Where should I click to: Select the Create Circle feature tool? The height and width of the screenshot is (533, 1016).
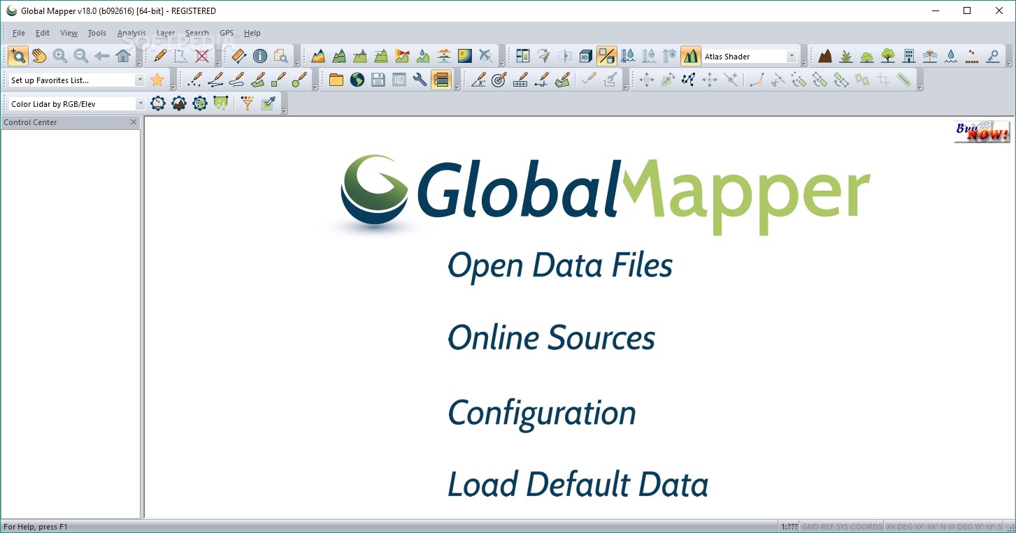[300, 80]
